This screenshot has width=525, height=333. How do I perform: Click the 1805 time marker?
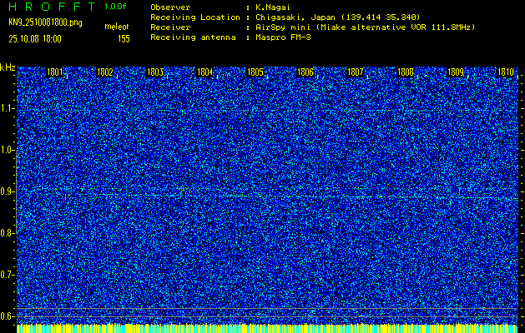coord(255,72)
